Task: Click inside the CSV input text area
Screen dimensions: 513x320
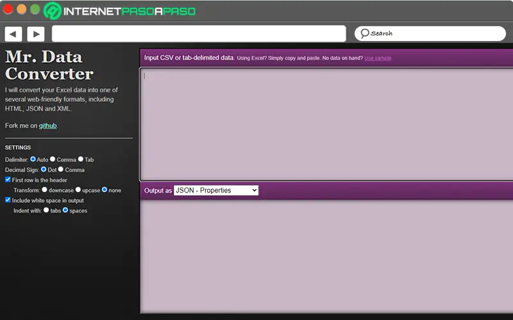Action: point(326,124)
